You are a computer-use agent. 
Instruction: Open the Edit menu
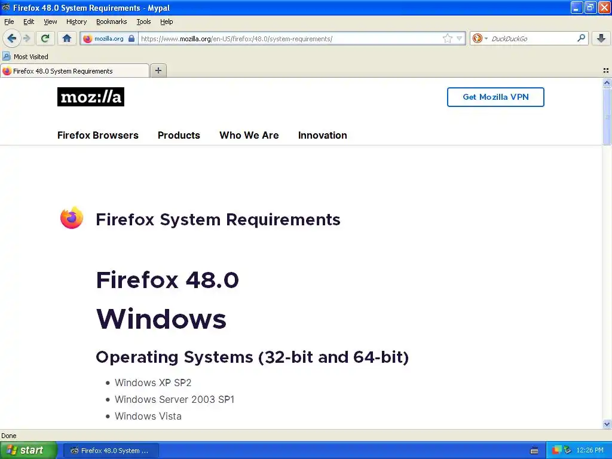[x=29, y=22]
